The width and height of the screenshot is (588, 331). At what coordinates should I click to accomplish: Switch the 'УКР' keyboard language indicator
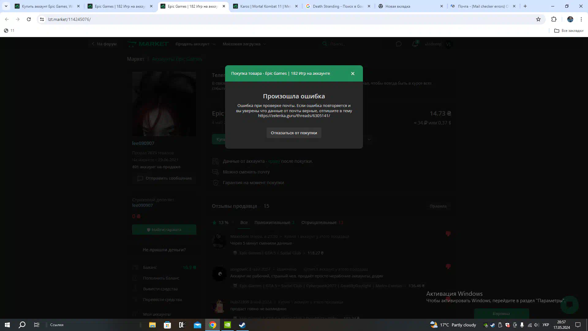pyautogui.click(x=545, y=325)
